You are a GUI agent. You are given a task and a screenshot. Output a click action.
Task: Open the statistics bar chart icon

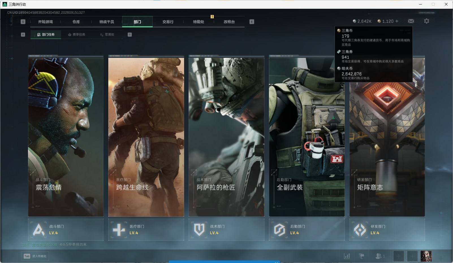347,256
